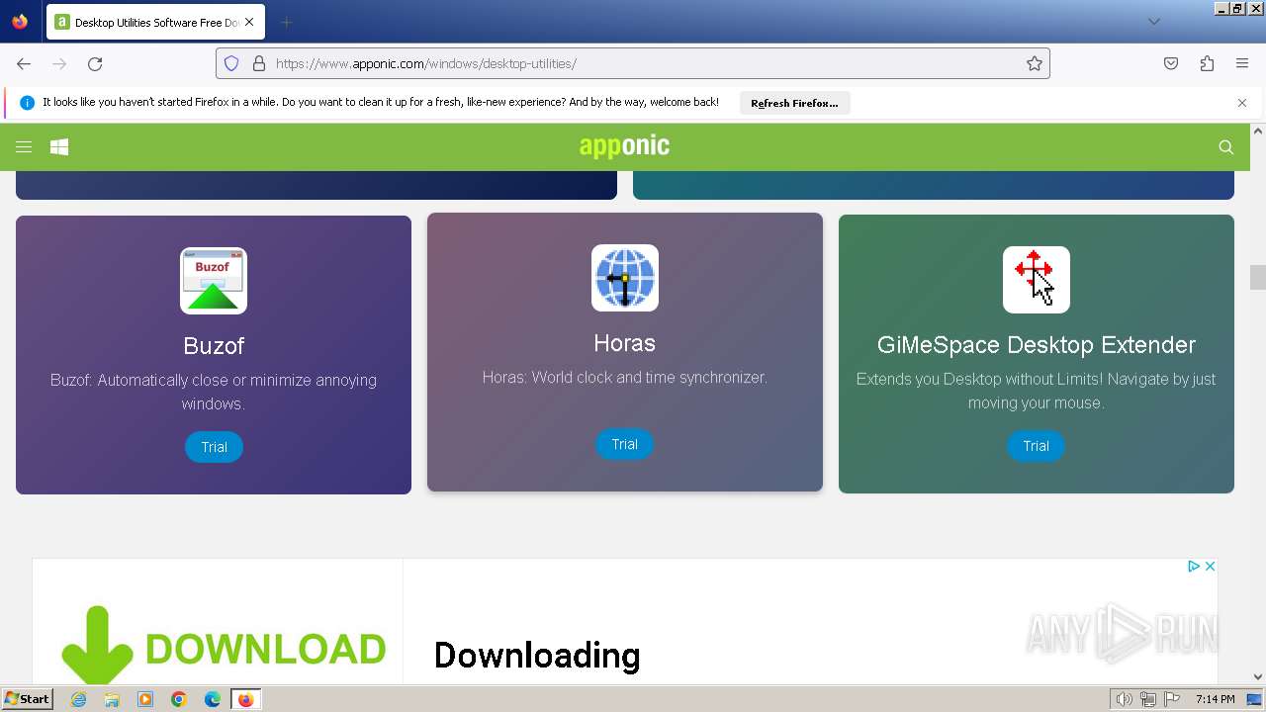The height and width of the screenshot is (712, 1266).
Task: Open the Windows Start menu
Action: click(x=27, y=699)
